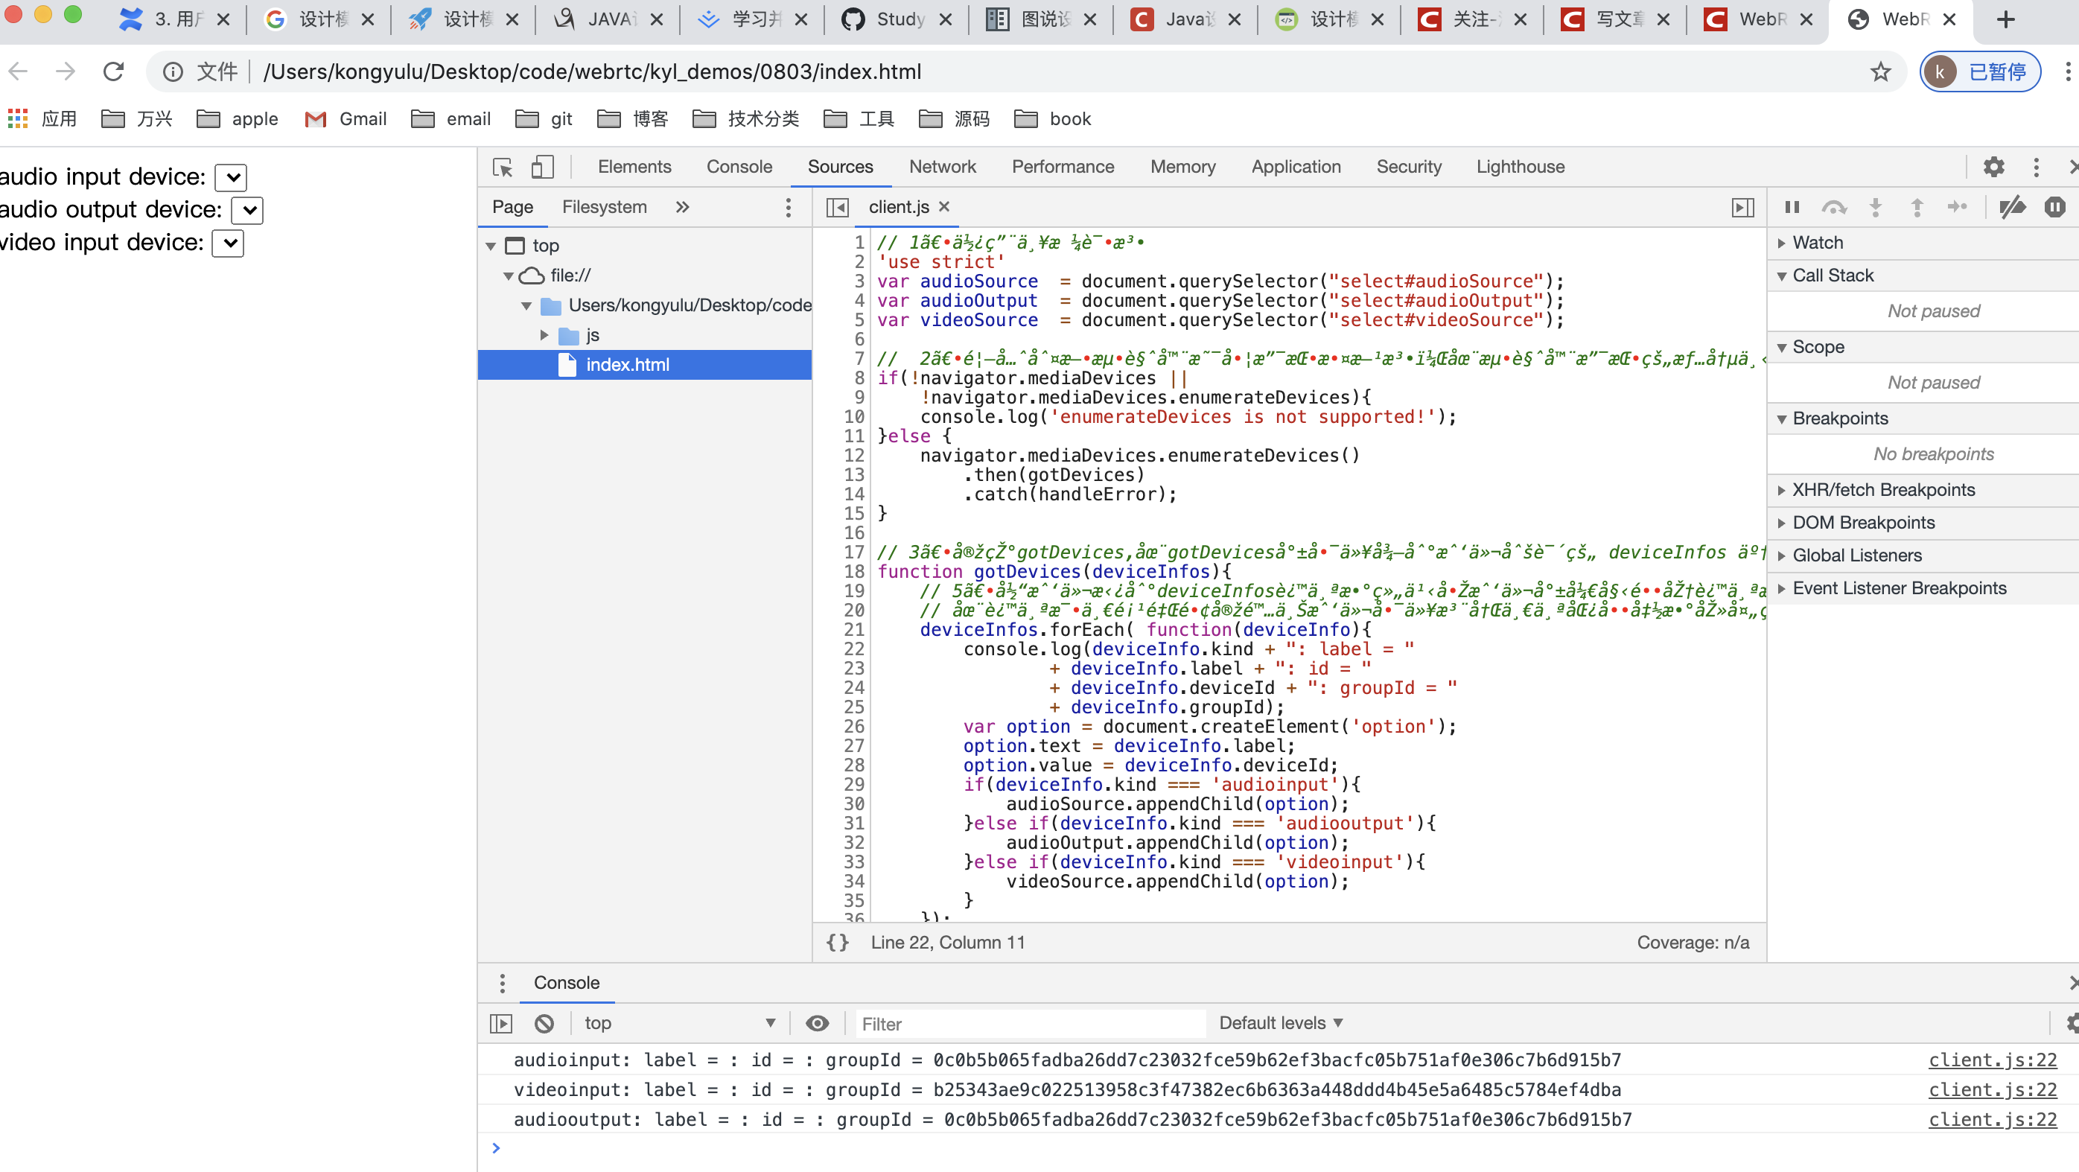2079x1172 pixels.
Task: Switch to the Network tab
Action: point(942,167)
